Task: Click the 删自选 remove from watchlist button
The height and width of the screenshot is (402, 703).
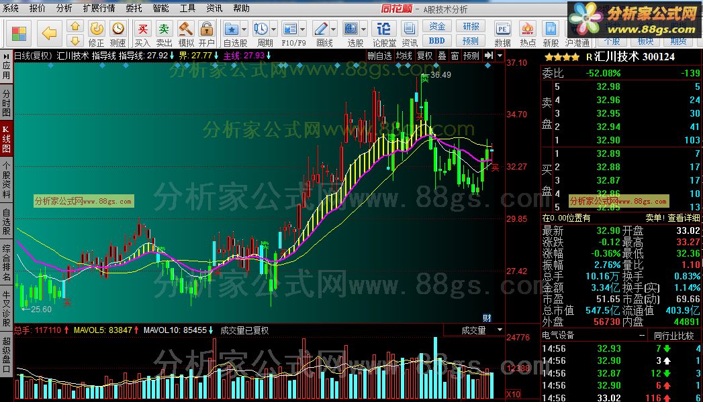Action: click(380, 56)
